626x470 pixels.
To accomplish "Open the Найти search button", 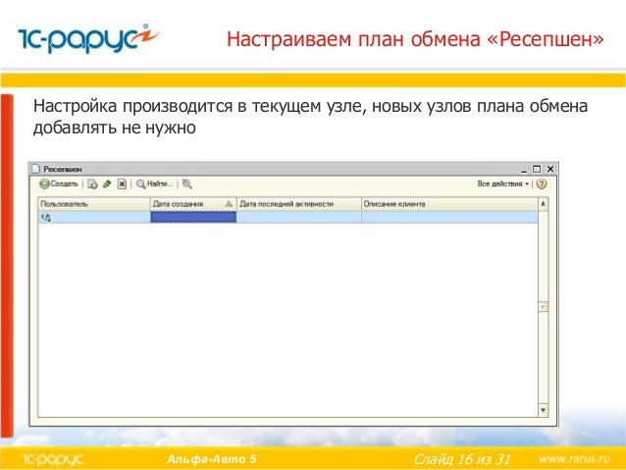I will tap(154, 184).
